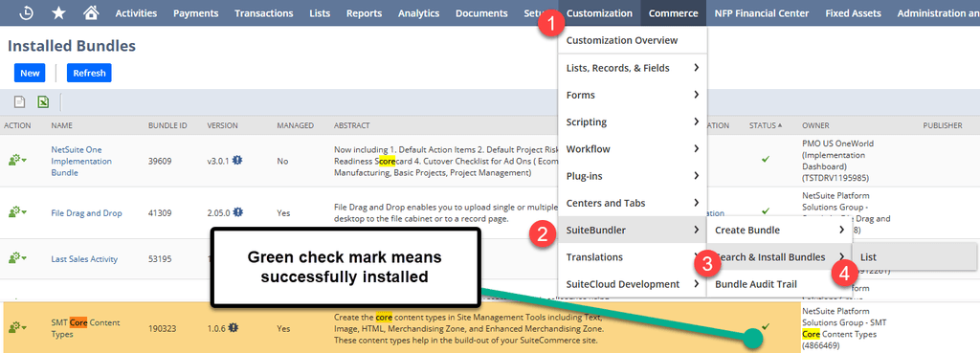Sort by the Managed column header
Screen dimensions: 980x353
(295, 125)
